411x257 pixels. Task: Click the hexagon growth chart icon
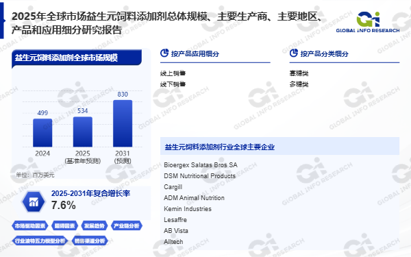tap(34, 201)
